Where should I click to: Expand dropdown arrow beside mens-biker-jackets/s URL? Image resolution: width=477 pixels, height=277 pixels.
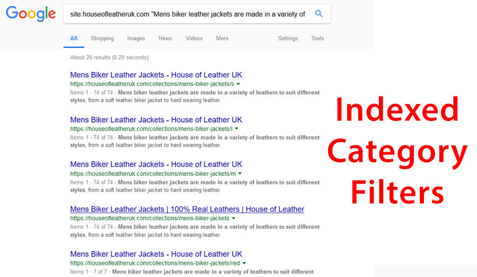[238, 84]
